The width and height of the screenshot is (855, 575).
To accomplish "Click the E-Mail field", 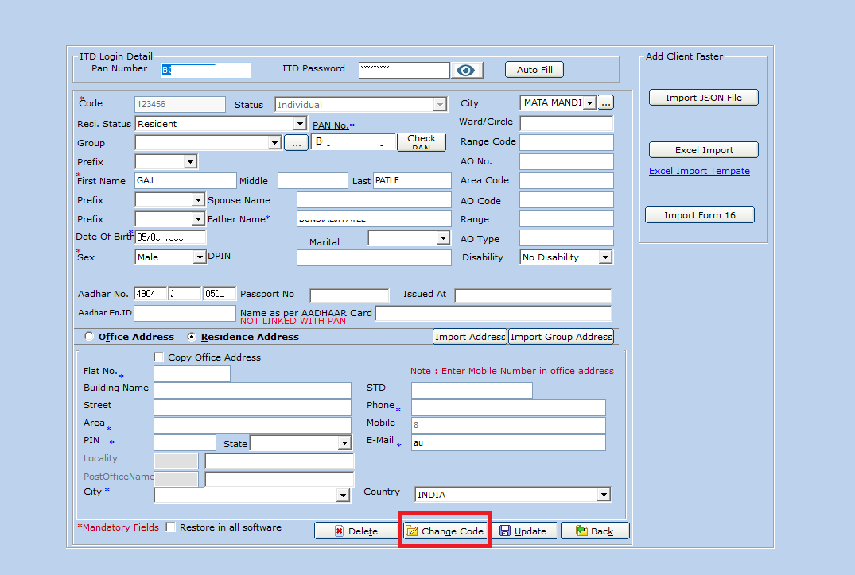I will coord(508,442).
